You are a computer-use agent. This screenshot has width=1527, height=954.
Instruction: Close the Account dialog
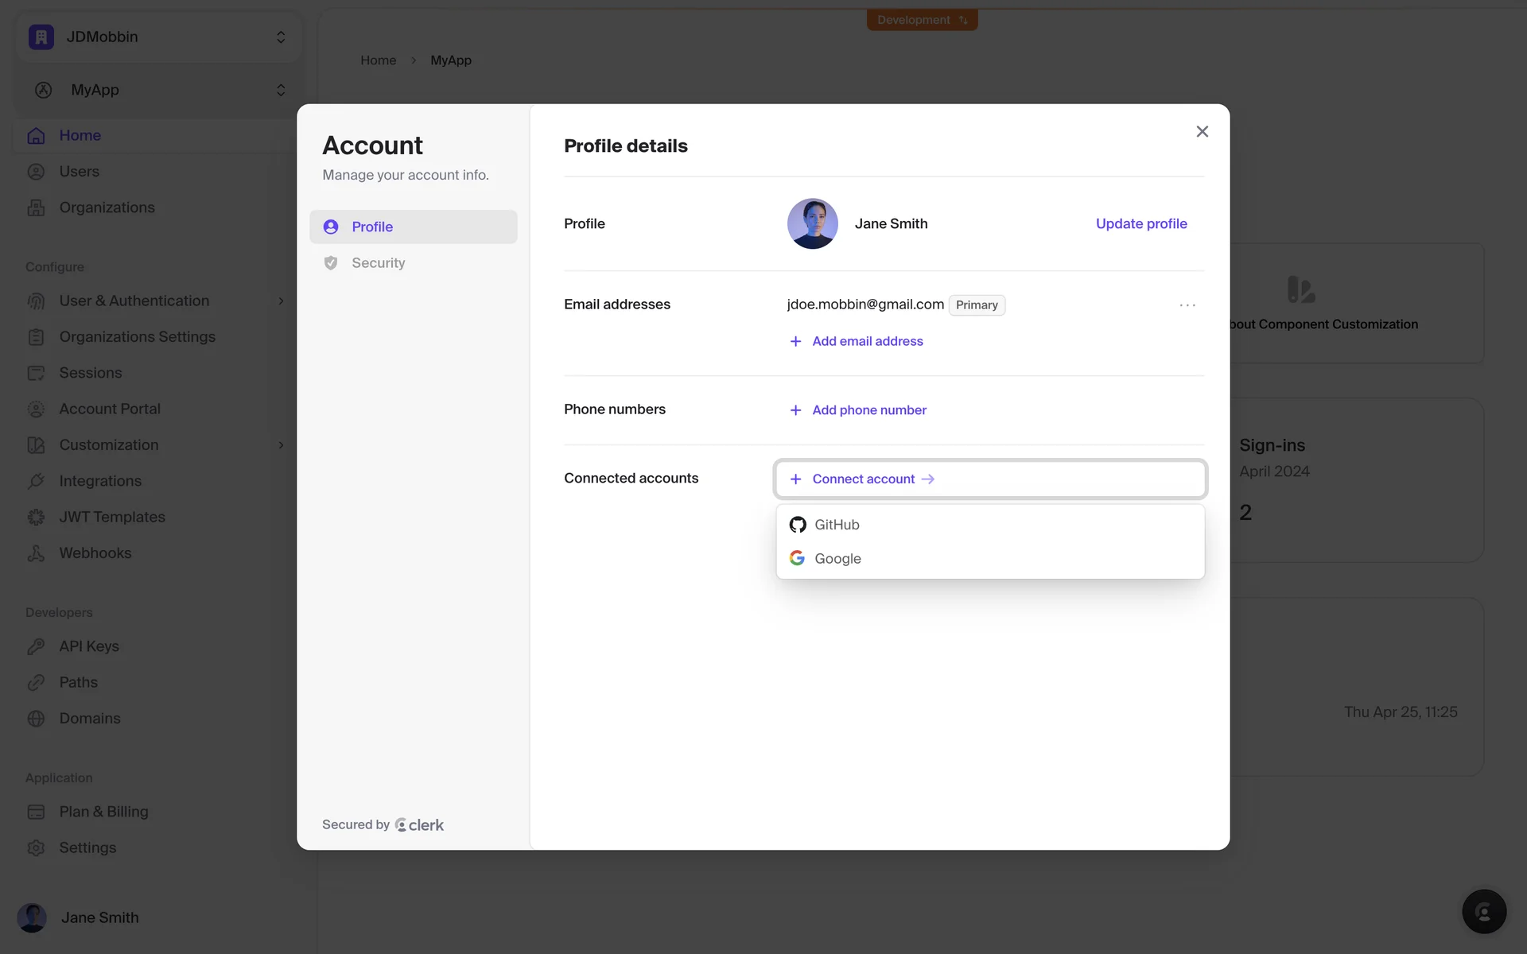(x=1202, y=132)
